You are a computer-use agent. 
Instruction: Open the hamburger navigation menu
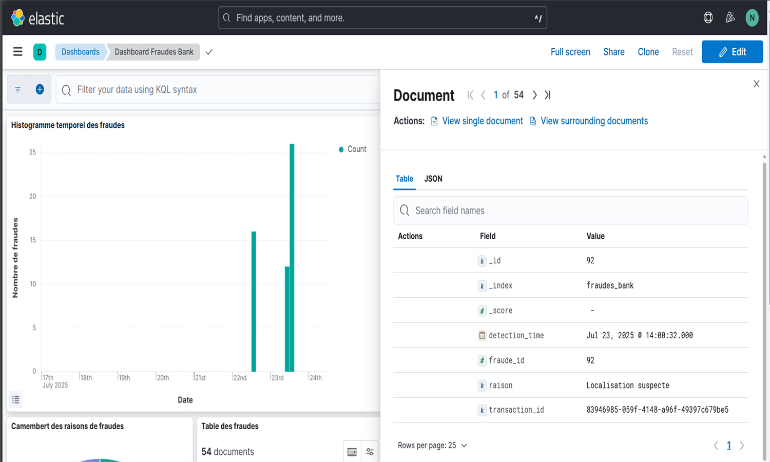tap(17, 52)
